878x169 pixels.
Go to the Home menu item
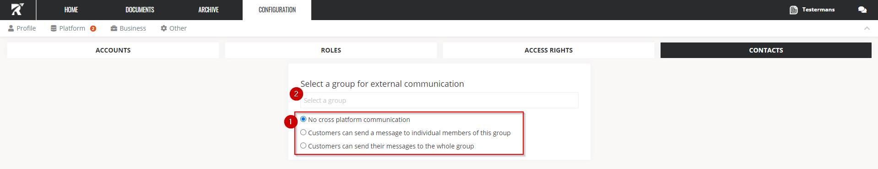[x=71, y=10]
